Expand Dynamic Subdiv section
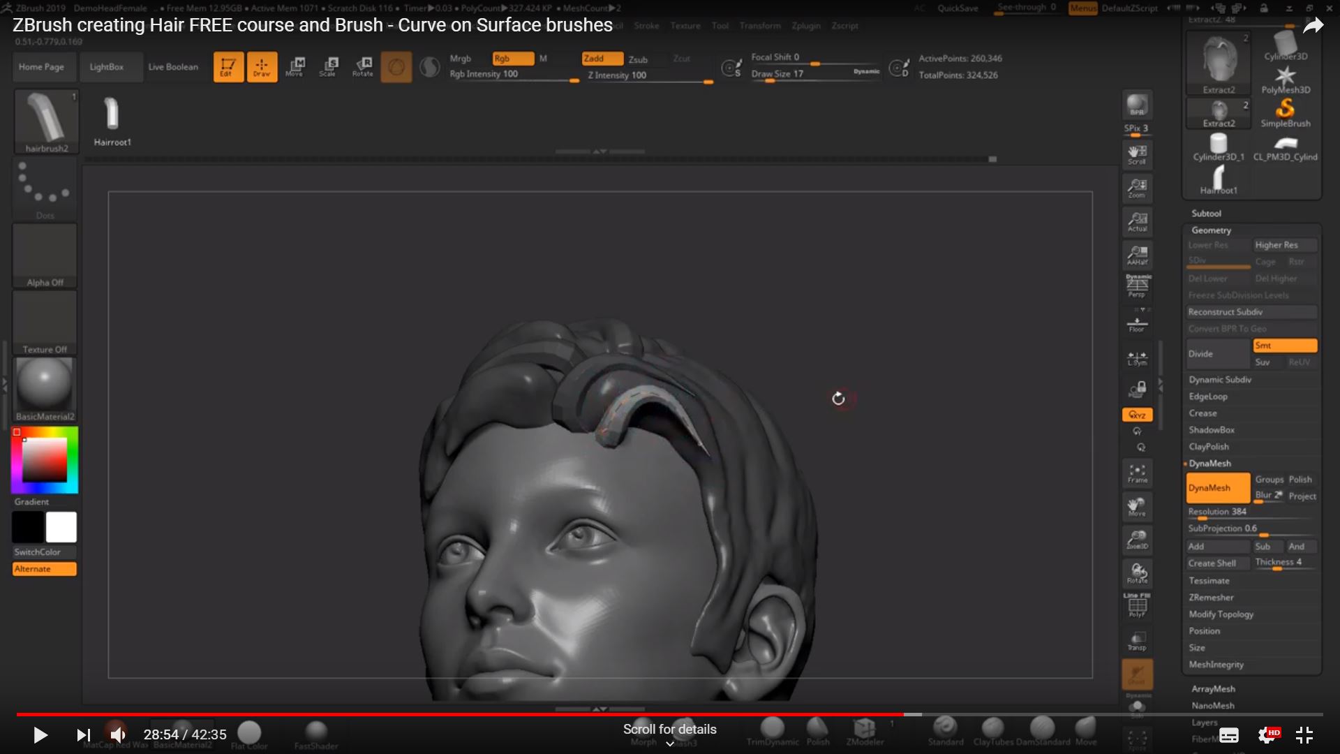Image resolution: width=1340 pixels, height=754 pixels. [1220, 380]
